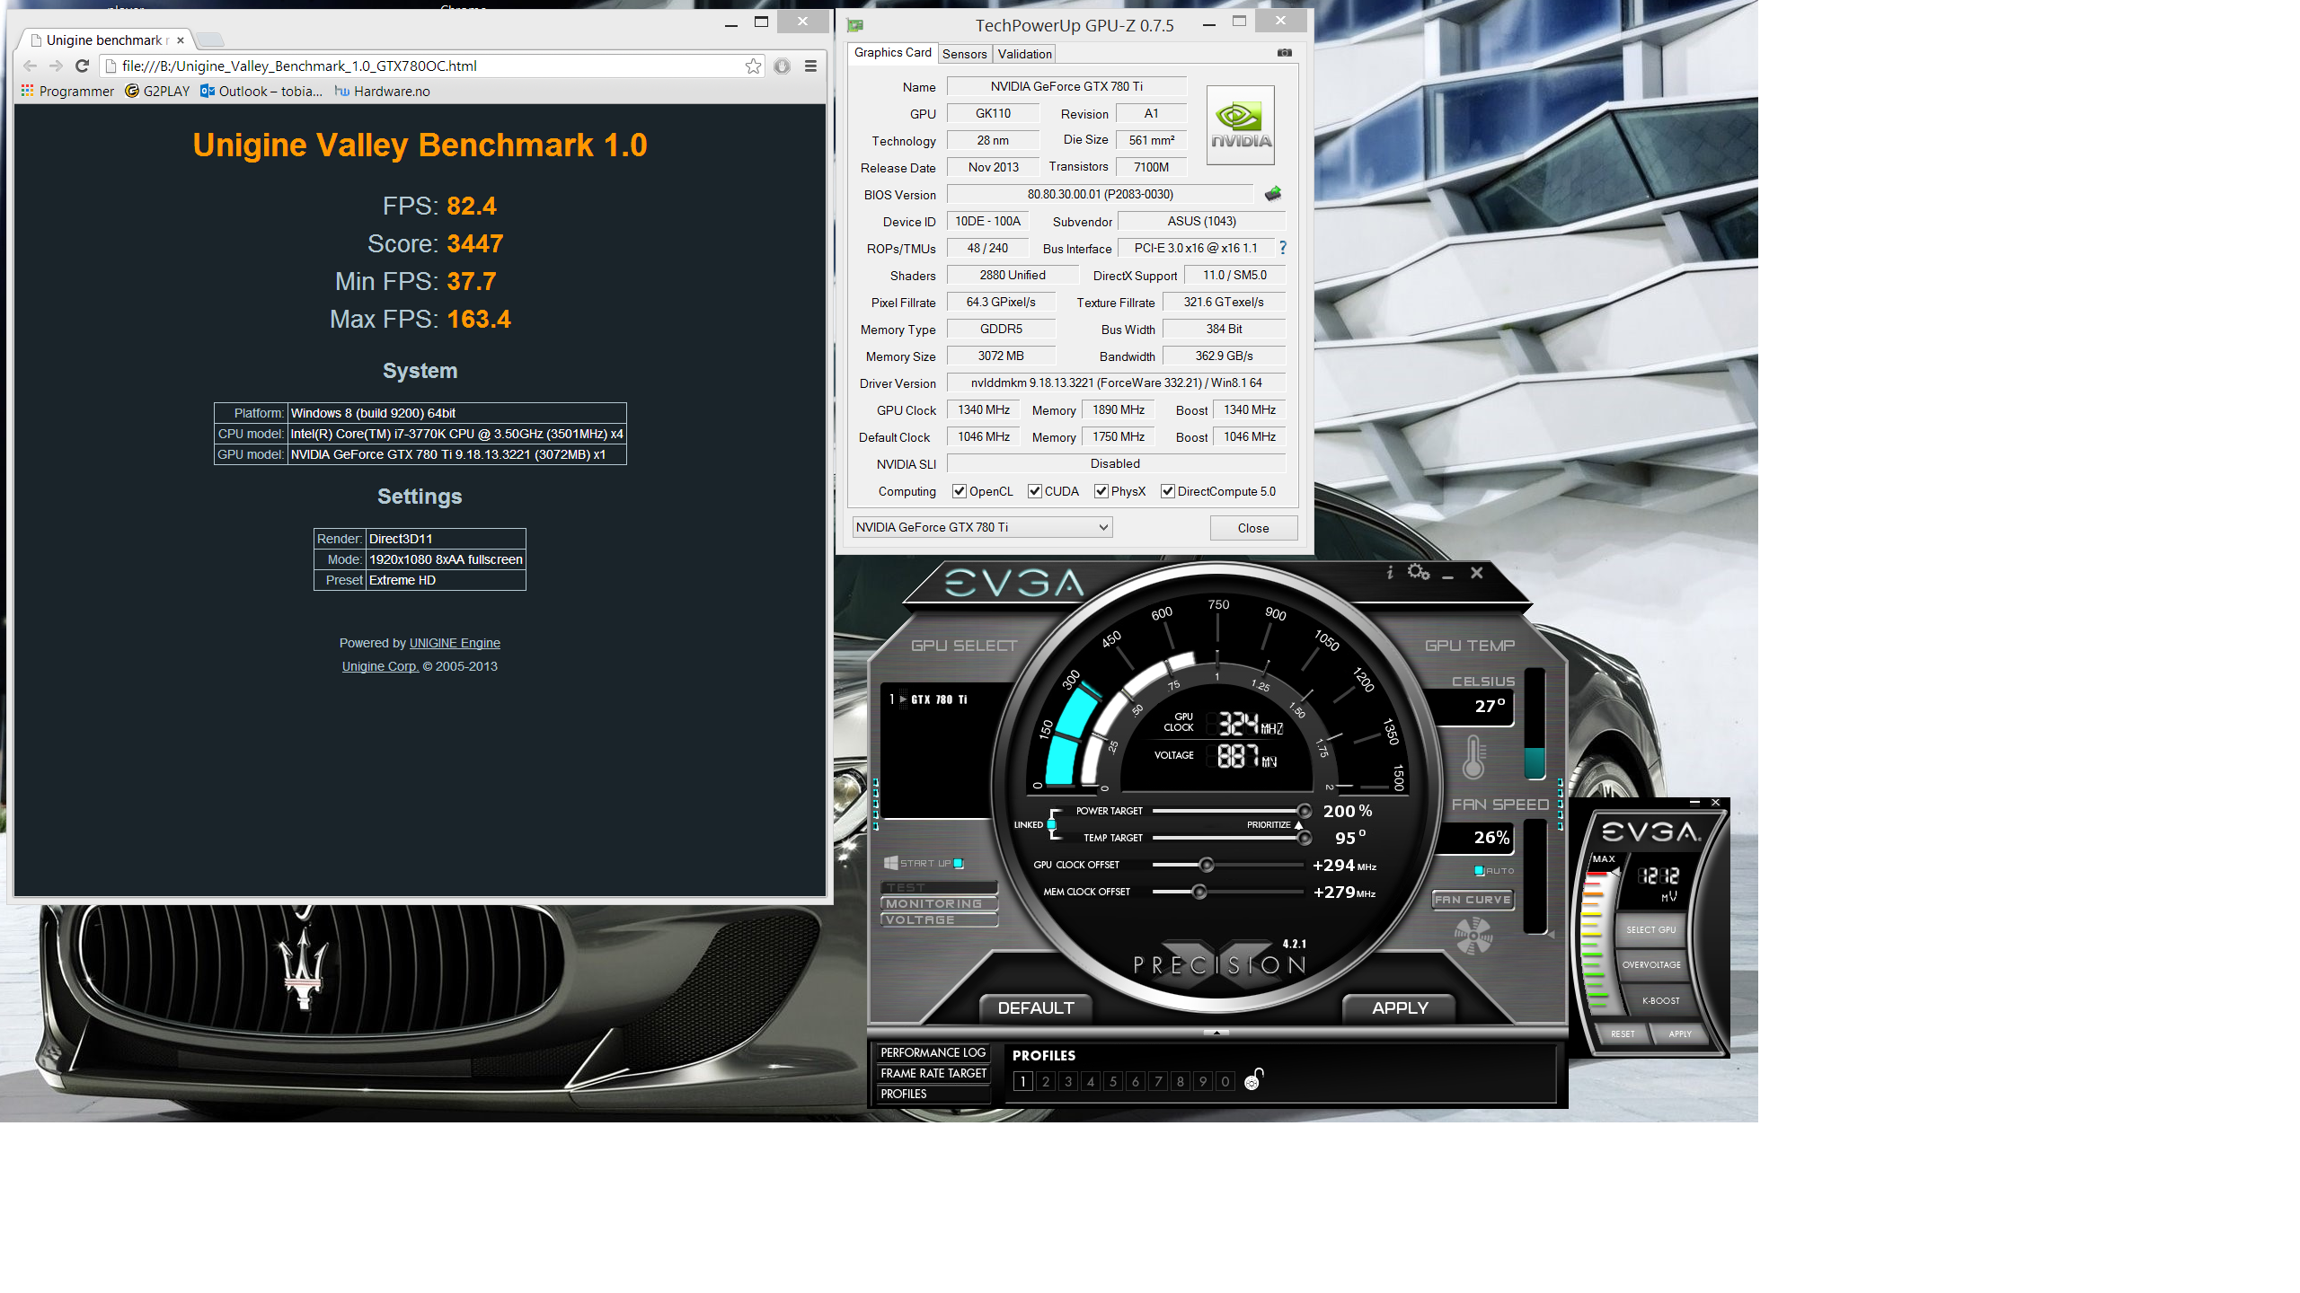
Task: Collapse Precision bottom panel with up arrow
Action: 1216,1033
